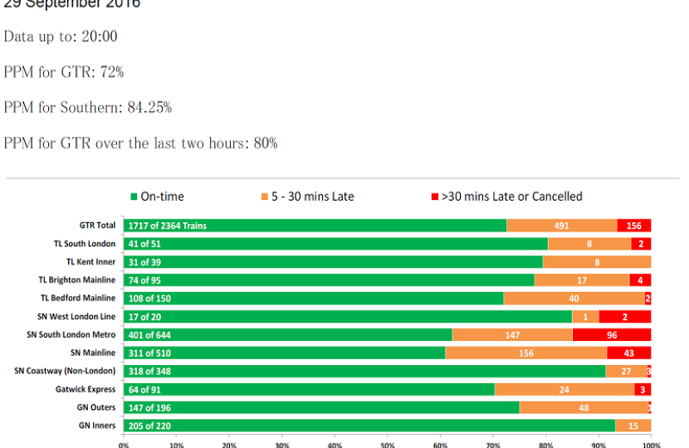Viewport: 689px width, 448px height.
Task: Click the red 156 segment on GTR Total
Action: [x=634, y=226]
